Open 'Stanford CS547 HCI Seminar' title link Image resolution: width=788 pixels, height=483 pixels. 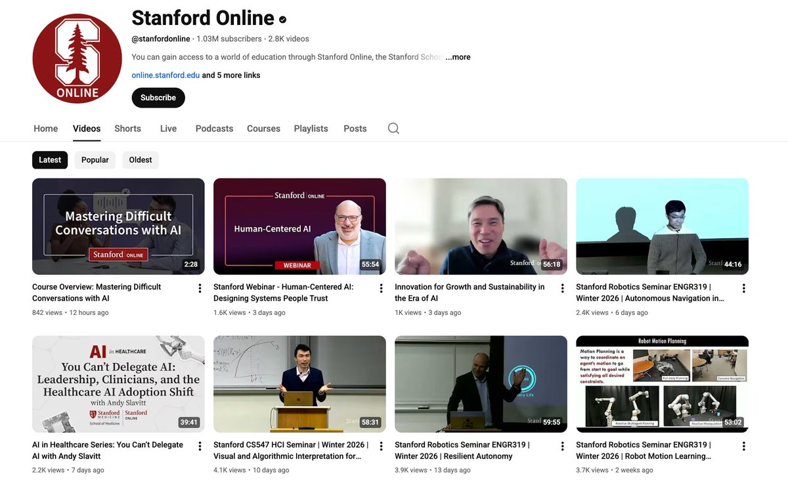coord(291,450)
